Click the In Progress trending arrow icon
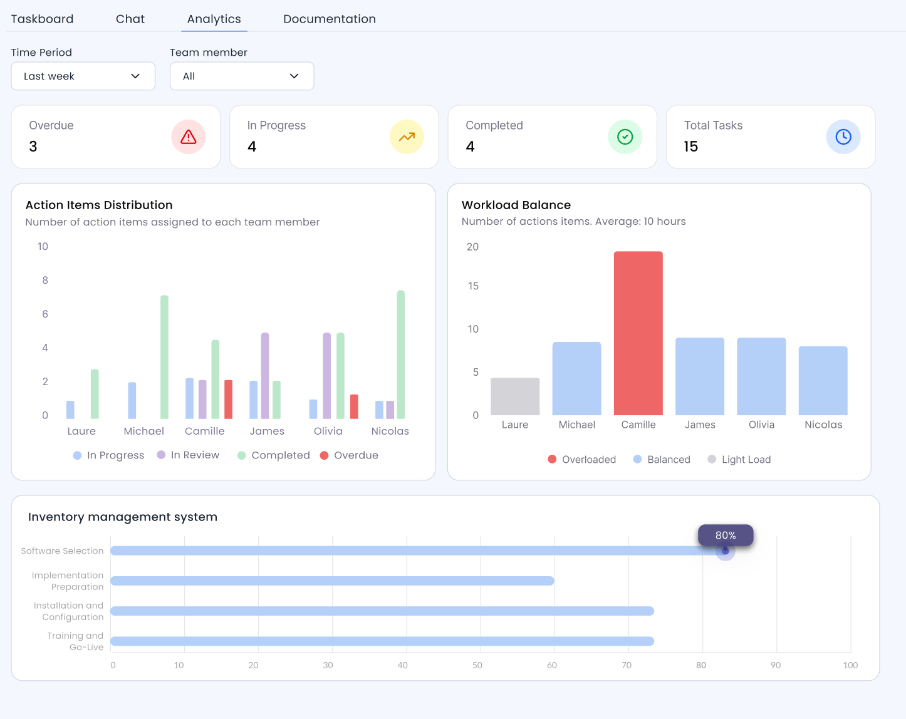 [x=407, y=137]
